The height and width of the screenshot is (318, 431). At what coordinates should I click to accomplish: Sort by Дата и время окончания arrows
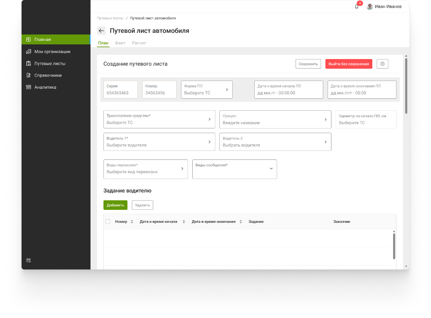click(240, 222)
